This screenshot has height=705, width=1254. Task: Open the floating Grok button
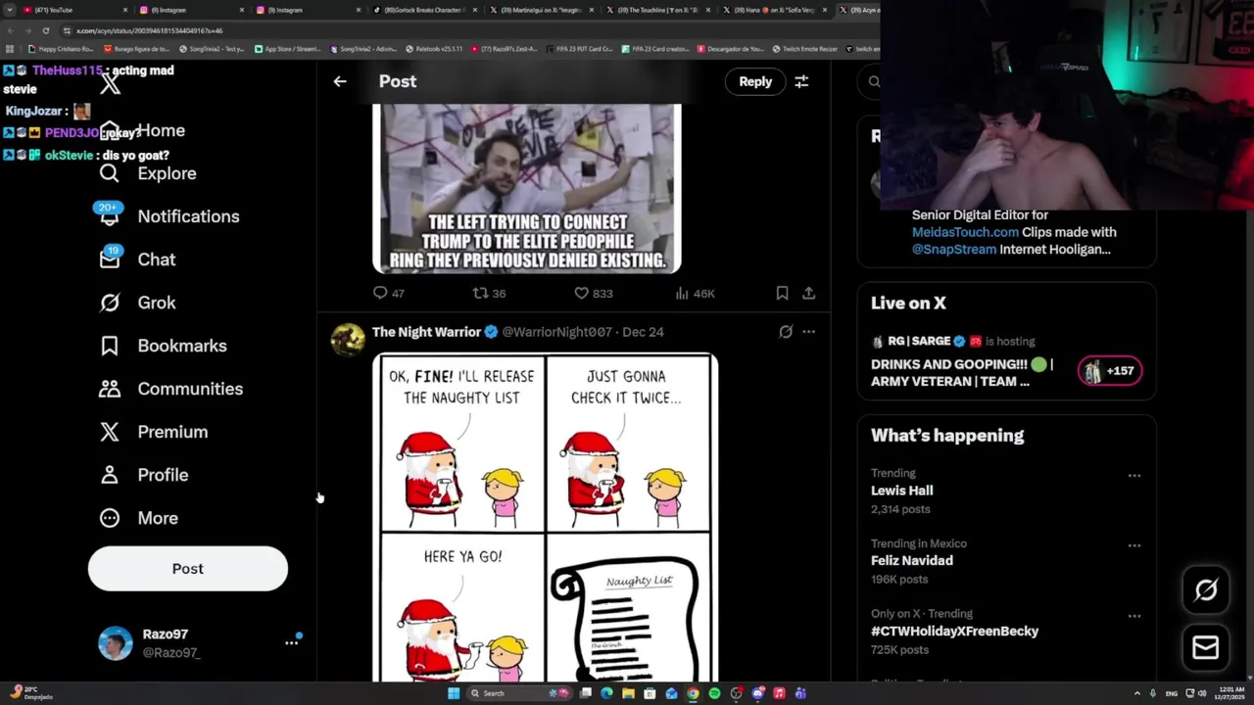click(1206, 589)
